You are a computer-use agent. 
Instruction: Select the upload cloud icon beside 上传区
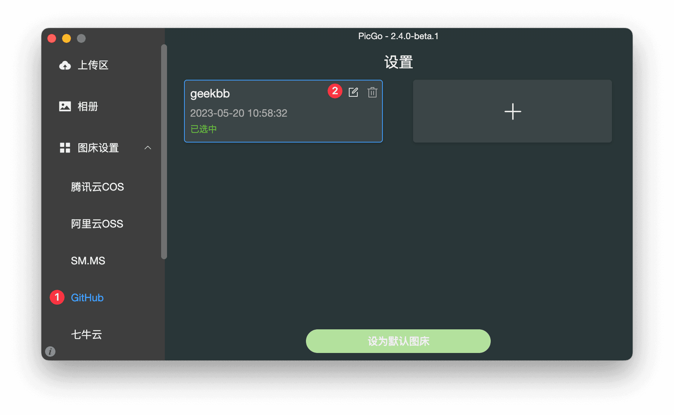tap(65, 65)
